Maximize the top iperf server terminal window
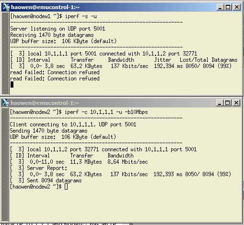Viewport: 244px width, 225px height. point(228,7)
